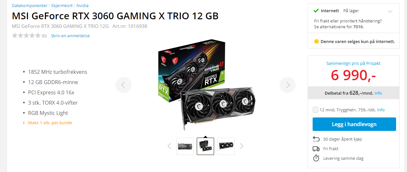Open Sammenlign pris på Prisjakt link
The width and height of the screenshot is (407, 172).
point(353,63)
